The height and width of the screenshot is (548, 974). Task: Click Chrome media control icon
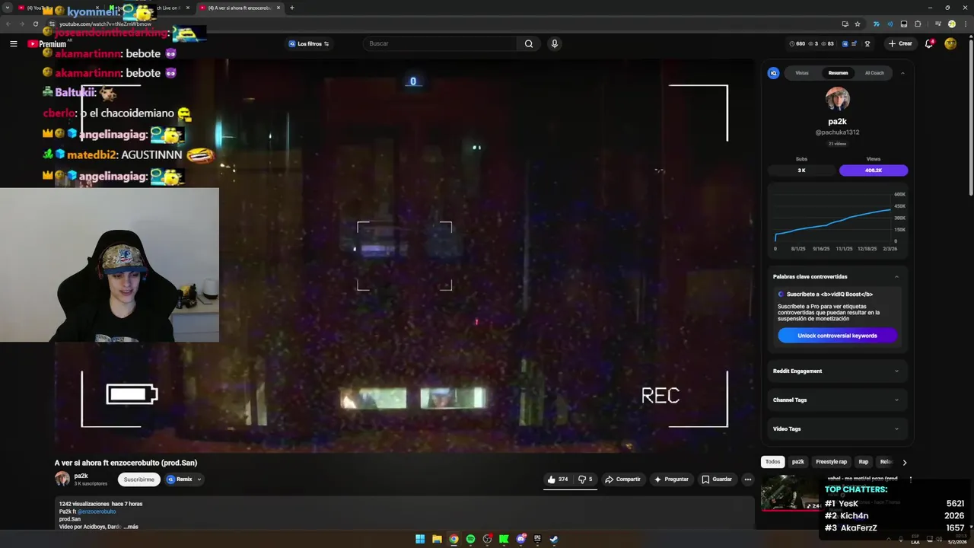(937, 24)
